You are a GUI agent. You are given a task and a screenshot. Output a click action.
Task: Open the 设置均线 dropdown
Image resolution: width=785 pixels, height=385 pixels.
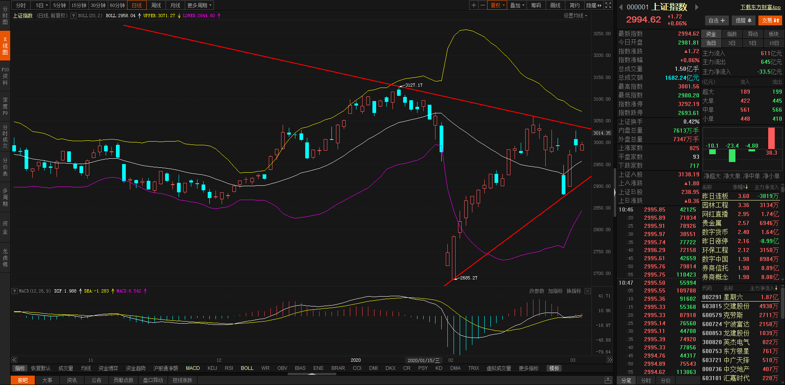[x=575, y=16]
